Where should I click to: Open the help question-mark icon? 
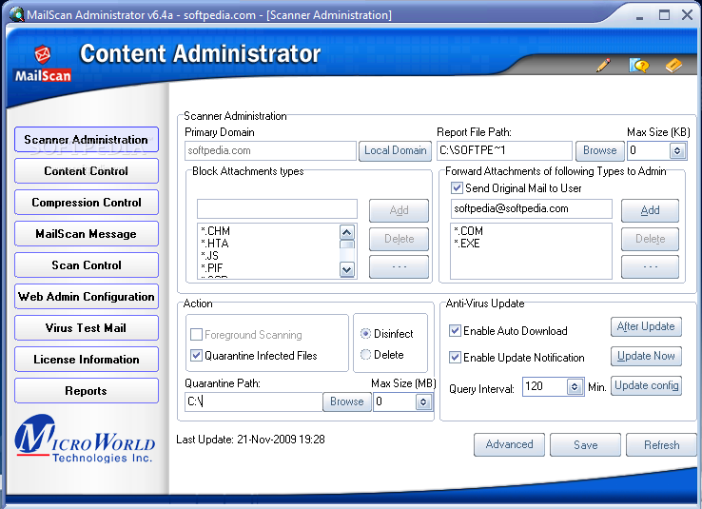pos(639,66)
